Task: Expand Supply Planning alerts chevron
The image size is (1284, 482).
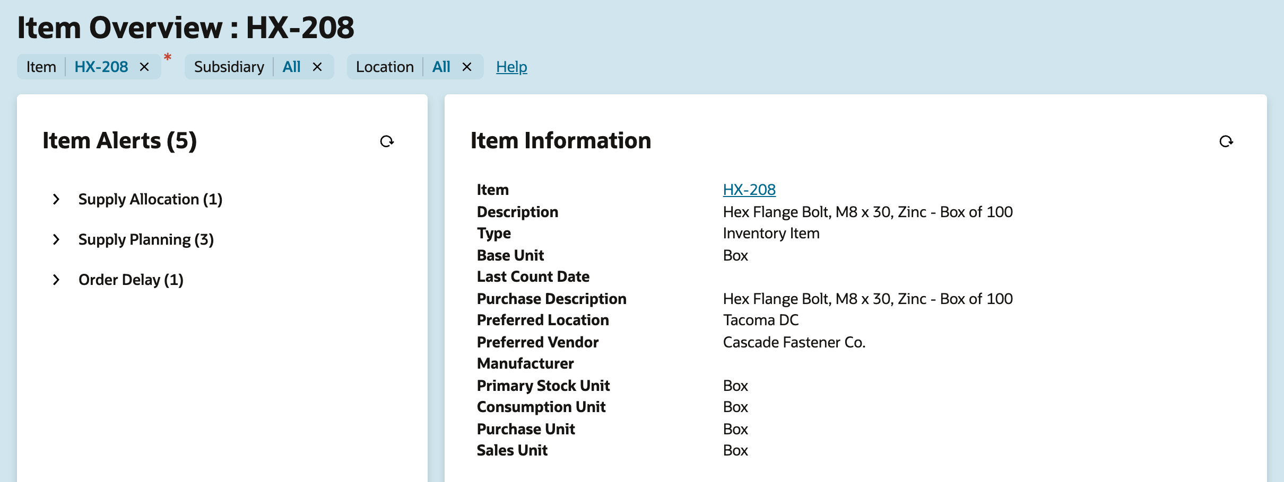Action: pos(56,239)
